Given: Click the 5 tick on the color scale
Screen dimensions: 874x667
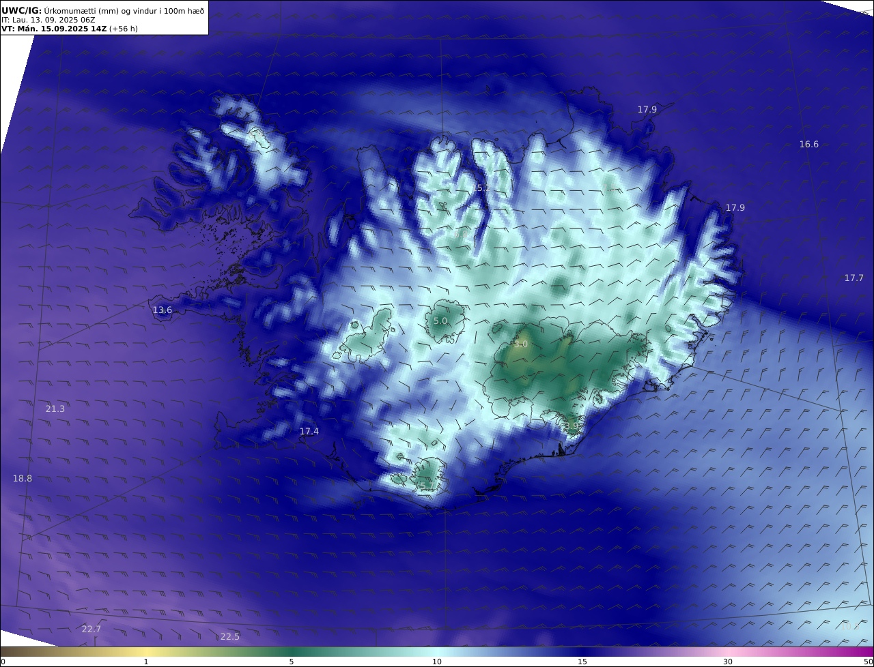Looking at the screenshot, I should (292, 662).
